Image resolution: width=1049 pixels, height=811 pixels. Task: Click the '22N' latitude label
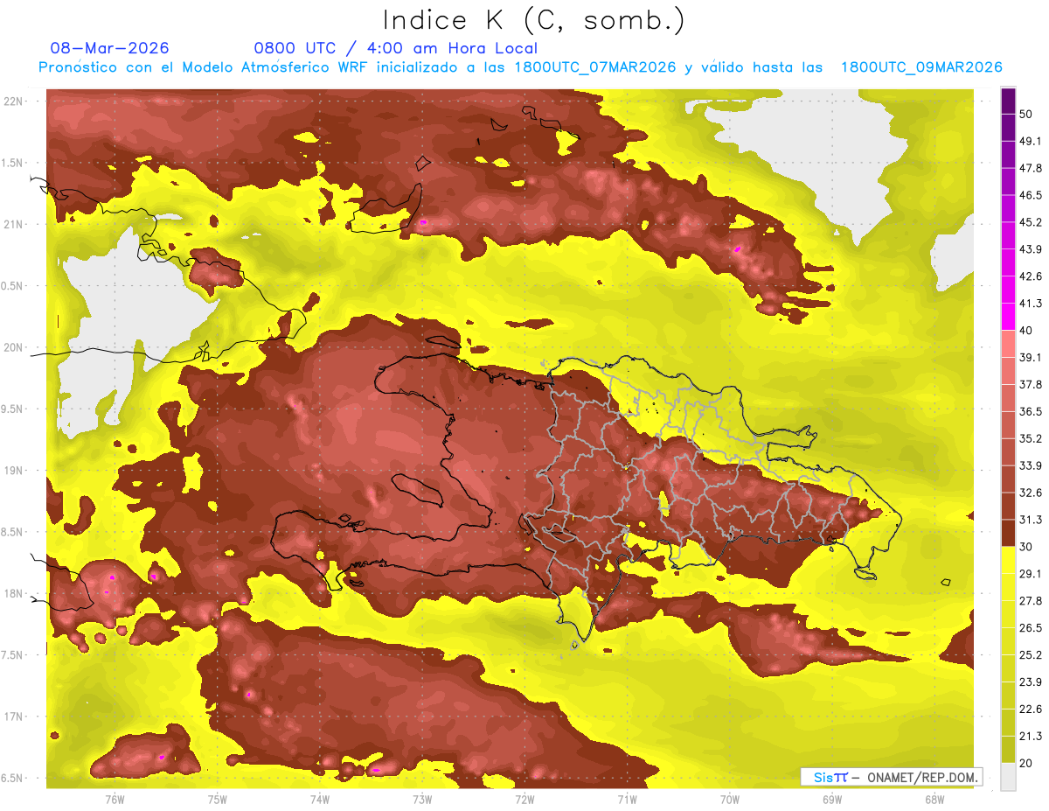coord(14,101)
